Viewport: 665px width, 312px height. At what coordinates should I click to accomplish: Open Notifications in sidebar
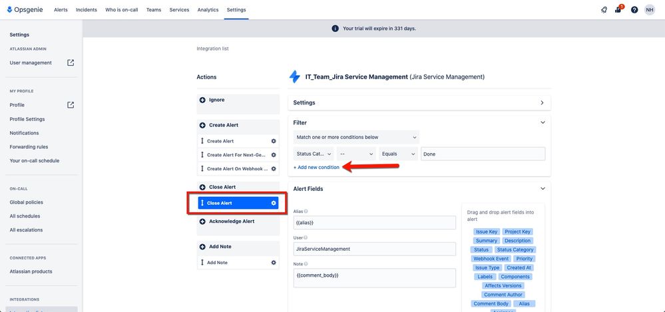coord(24,133)
